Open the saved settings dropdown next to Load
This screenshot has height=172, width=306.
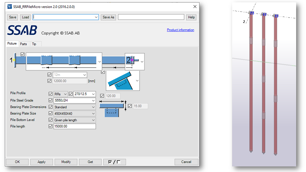click(96, 17)
